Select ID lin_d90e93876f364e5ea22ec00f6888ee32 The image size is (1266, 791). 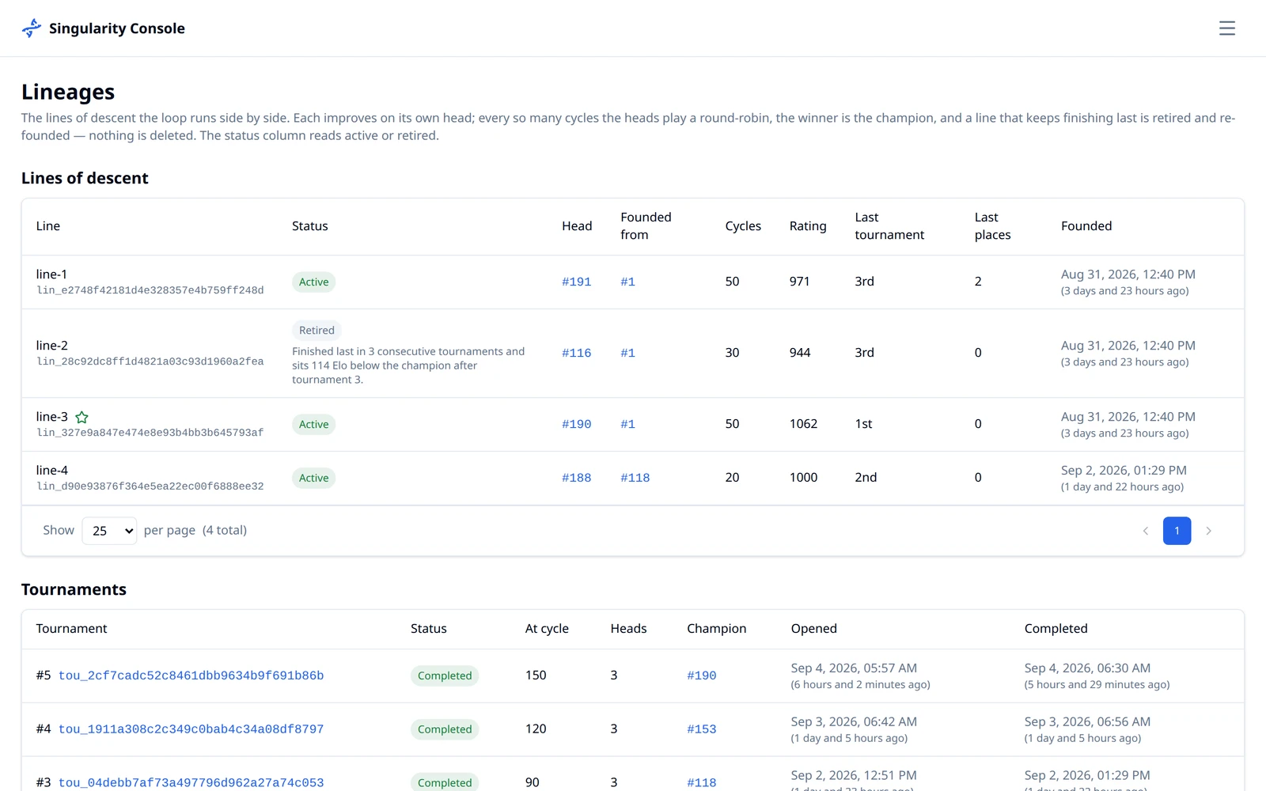(x=150, y=486)
